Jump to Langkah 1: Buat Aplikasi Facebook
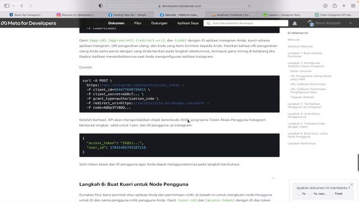The height and width of the screenshot is (202, 359). tap(305, 54)
